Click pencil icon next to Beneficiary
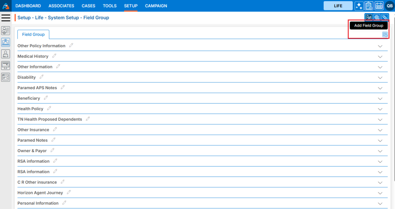Image resolution: width=395 pixels, height=209 pixels. pos(46,98)
